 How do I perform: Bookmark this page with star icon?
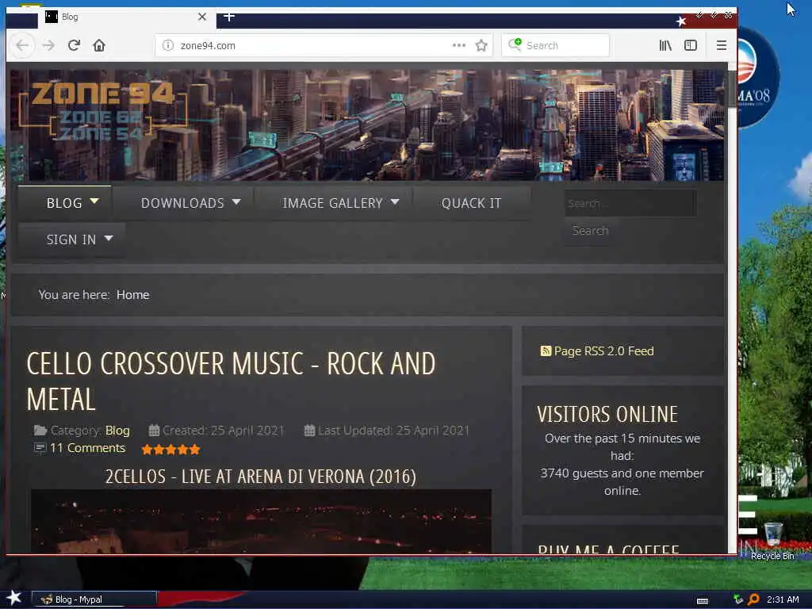point(481,45)
